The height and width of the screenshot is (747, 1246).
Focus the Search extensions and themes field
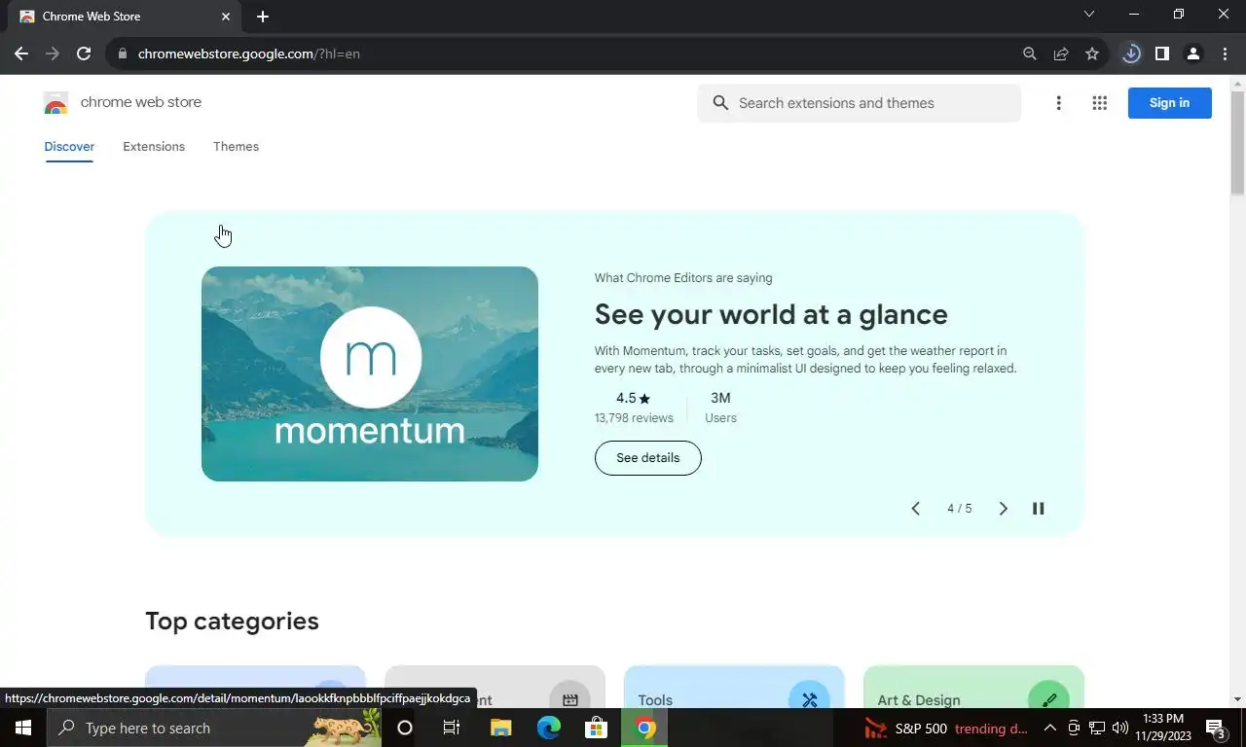tap(860, 103)
